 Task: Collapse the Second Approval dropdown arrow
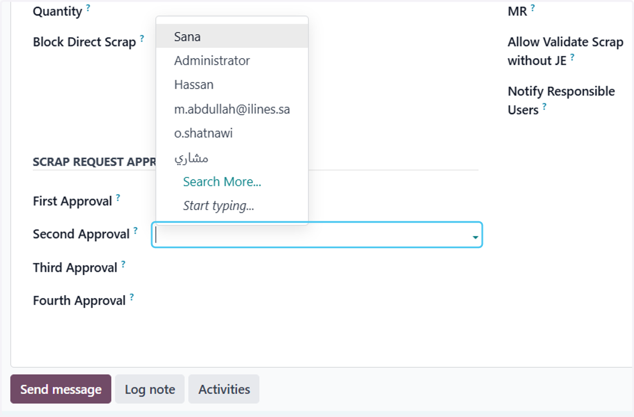click(x=475, y=238)
